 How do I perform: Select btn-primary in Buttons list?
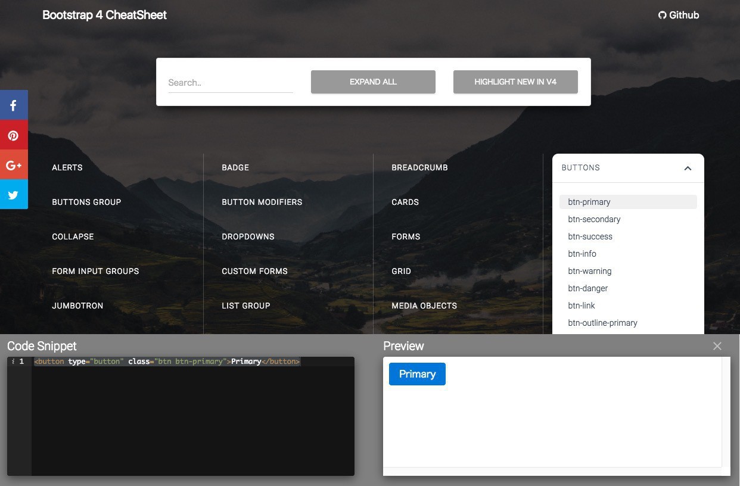628,202
